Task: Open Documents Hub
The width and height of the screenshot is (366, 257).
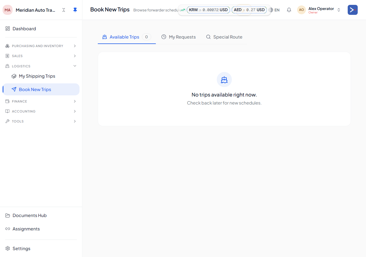Action: point(41,216)
